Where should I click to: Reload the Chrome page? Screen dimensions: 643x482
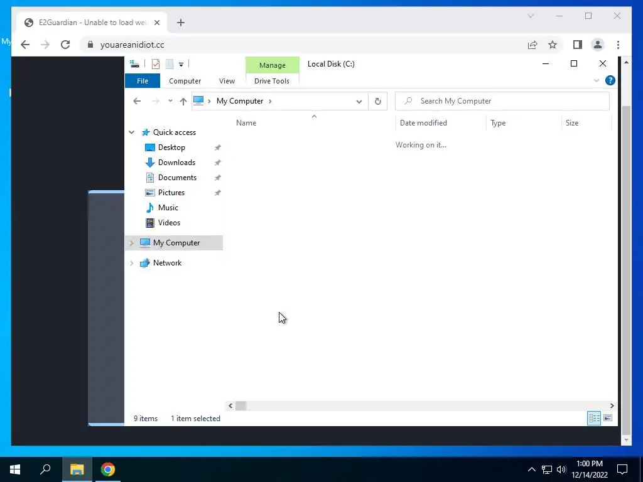point(65,45)
